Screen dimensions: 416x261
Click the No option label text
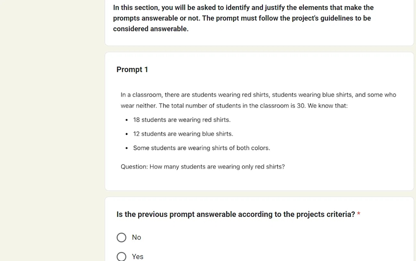(136, 237)
